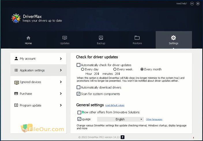Click the Backup download icon

click(101, 38)
